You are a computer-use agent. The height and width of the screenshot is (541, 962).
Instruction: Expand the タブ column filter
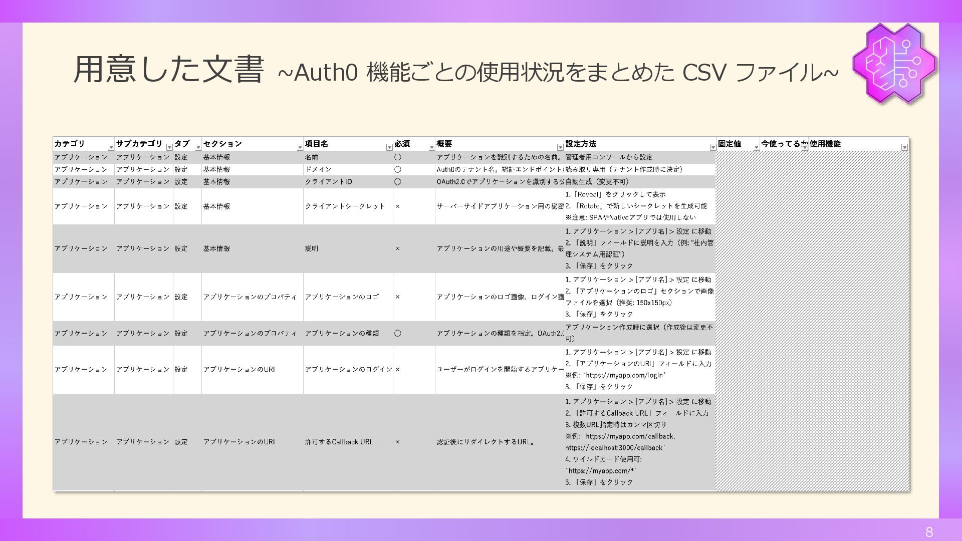pyautogui.click(x=198, y=147)
